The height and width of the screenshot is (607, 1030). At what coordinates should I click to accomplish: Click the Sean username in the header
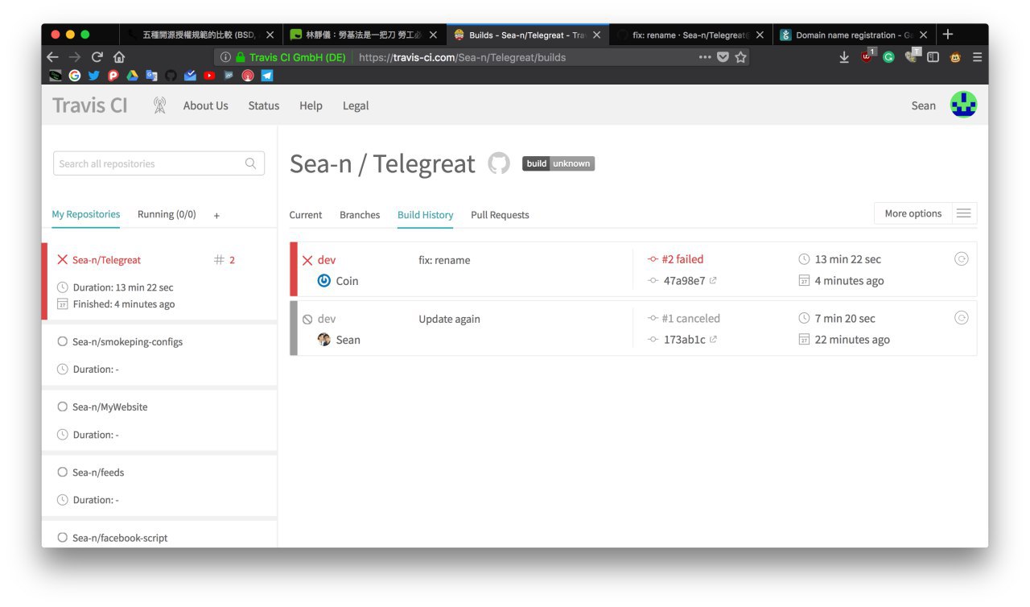coord(923,105)
